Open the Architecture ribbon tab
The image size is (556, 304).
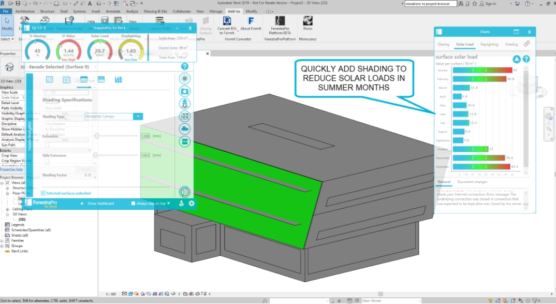click(25, 11)
